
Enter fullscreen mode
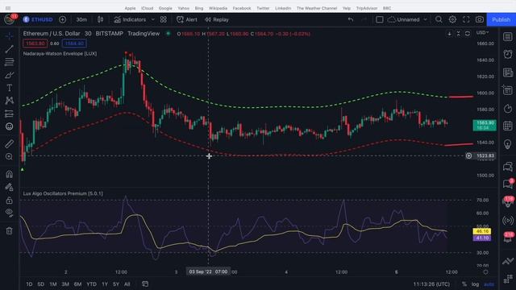tap(466, 19)
